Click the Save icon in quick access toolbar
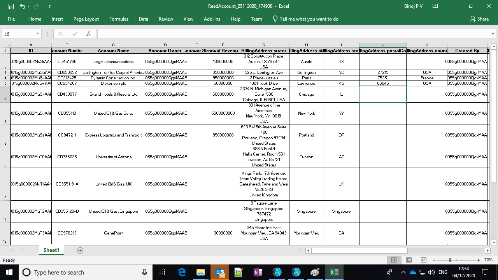Image resolution: width=498 pixels, height=280 pixels. (x=11, y=6)
